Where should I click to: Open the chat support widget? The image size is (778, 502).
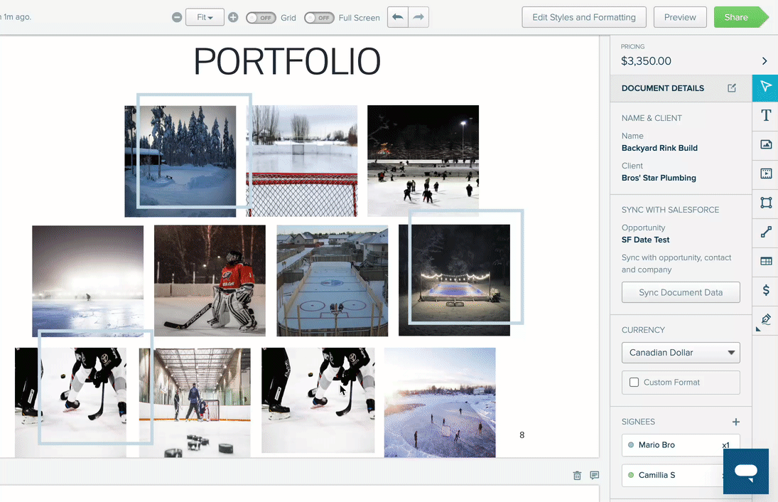(746, 471)
